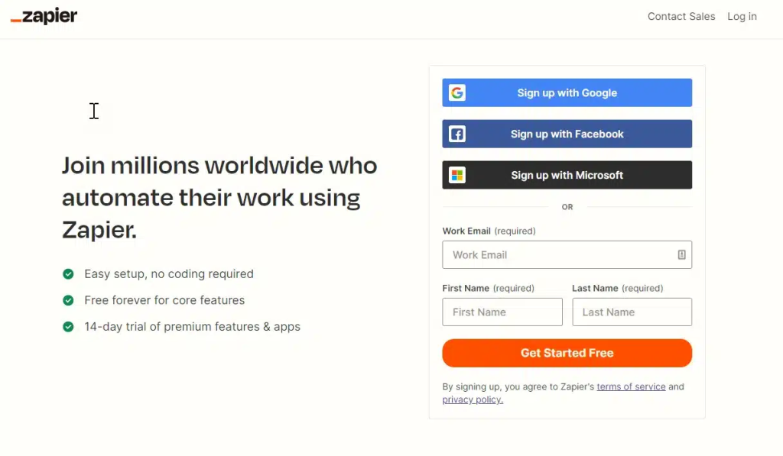Image resolution: width=783 pixels, height=456 pixels.
Task: Click the checkmark beside Free forever
Action: [68, 300]
